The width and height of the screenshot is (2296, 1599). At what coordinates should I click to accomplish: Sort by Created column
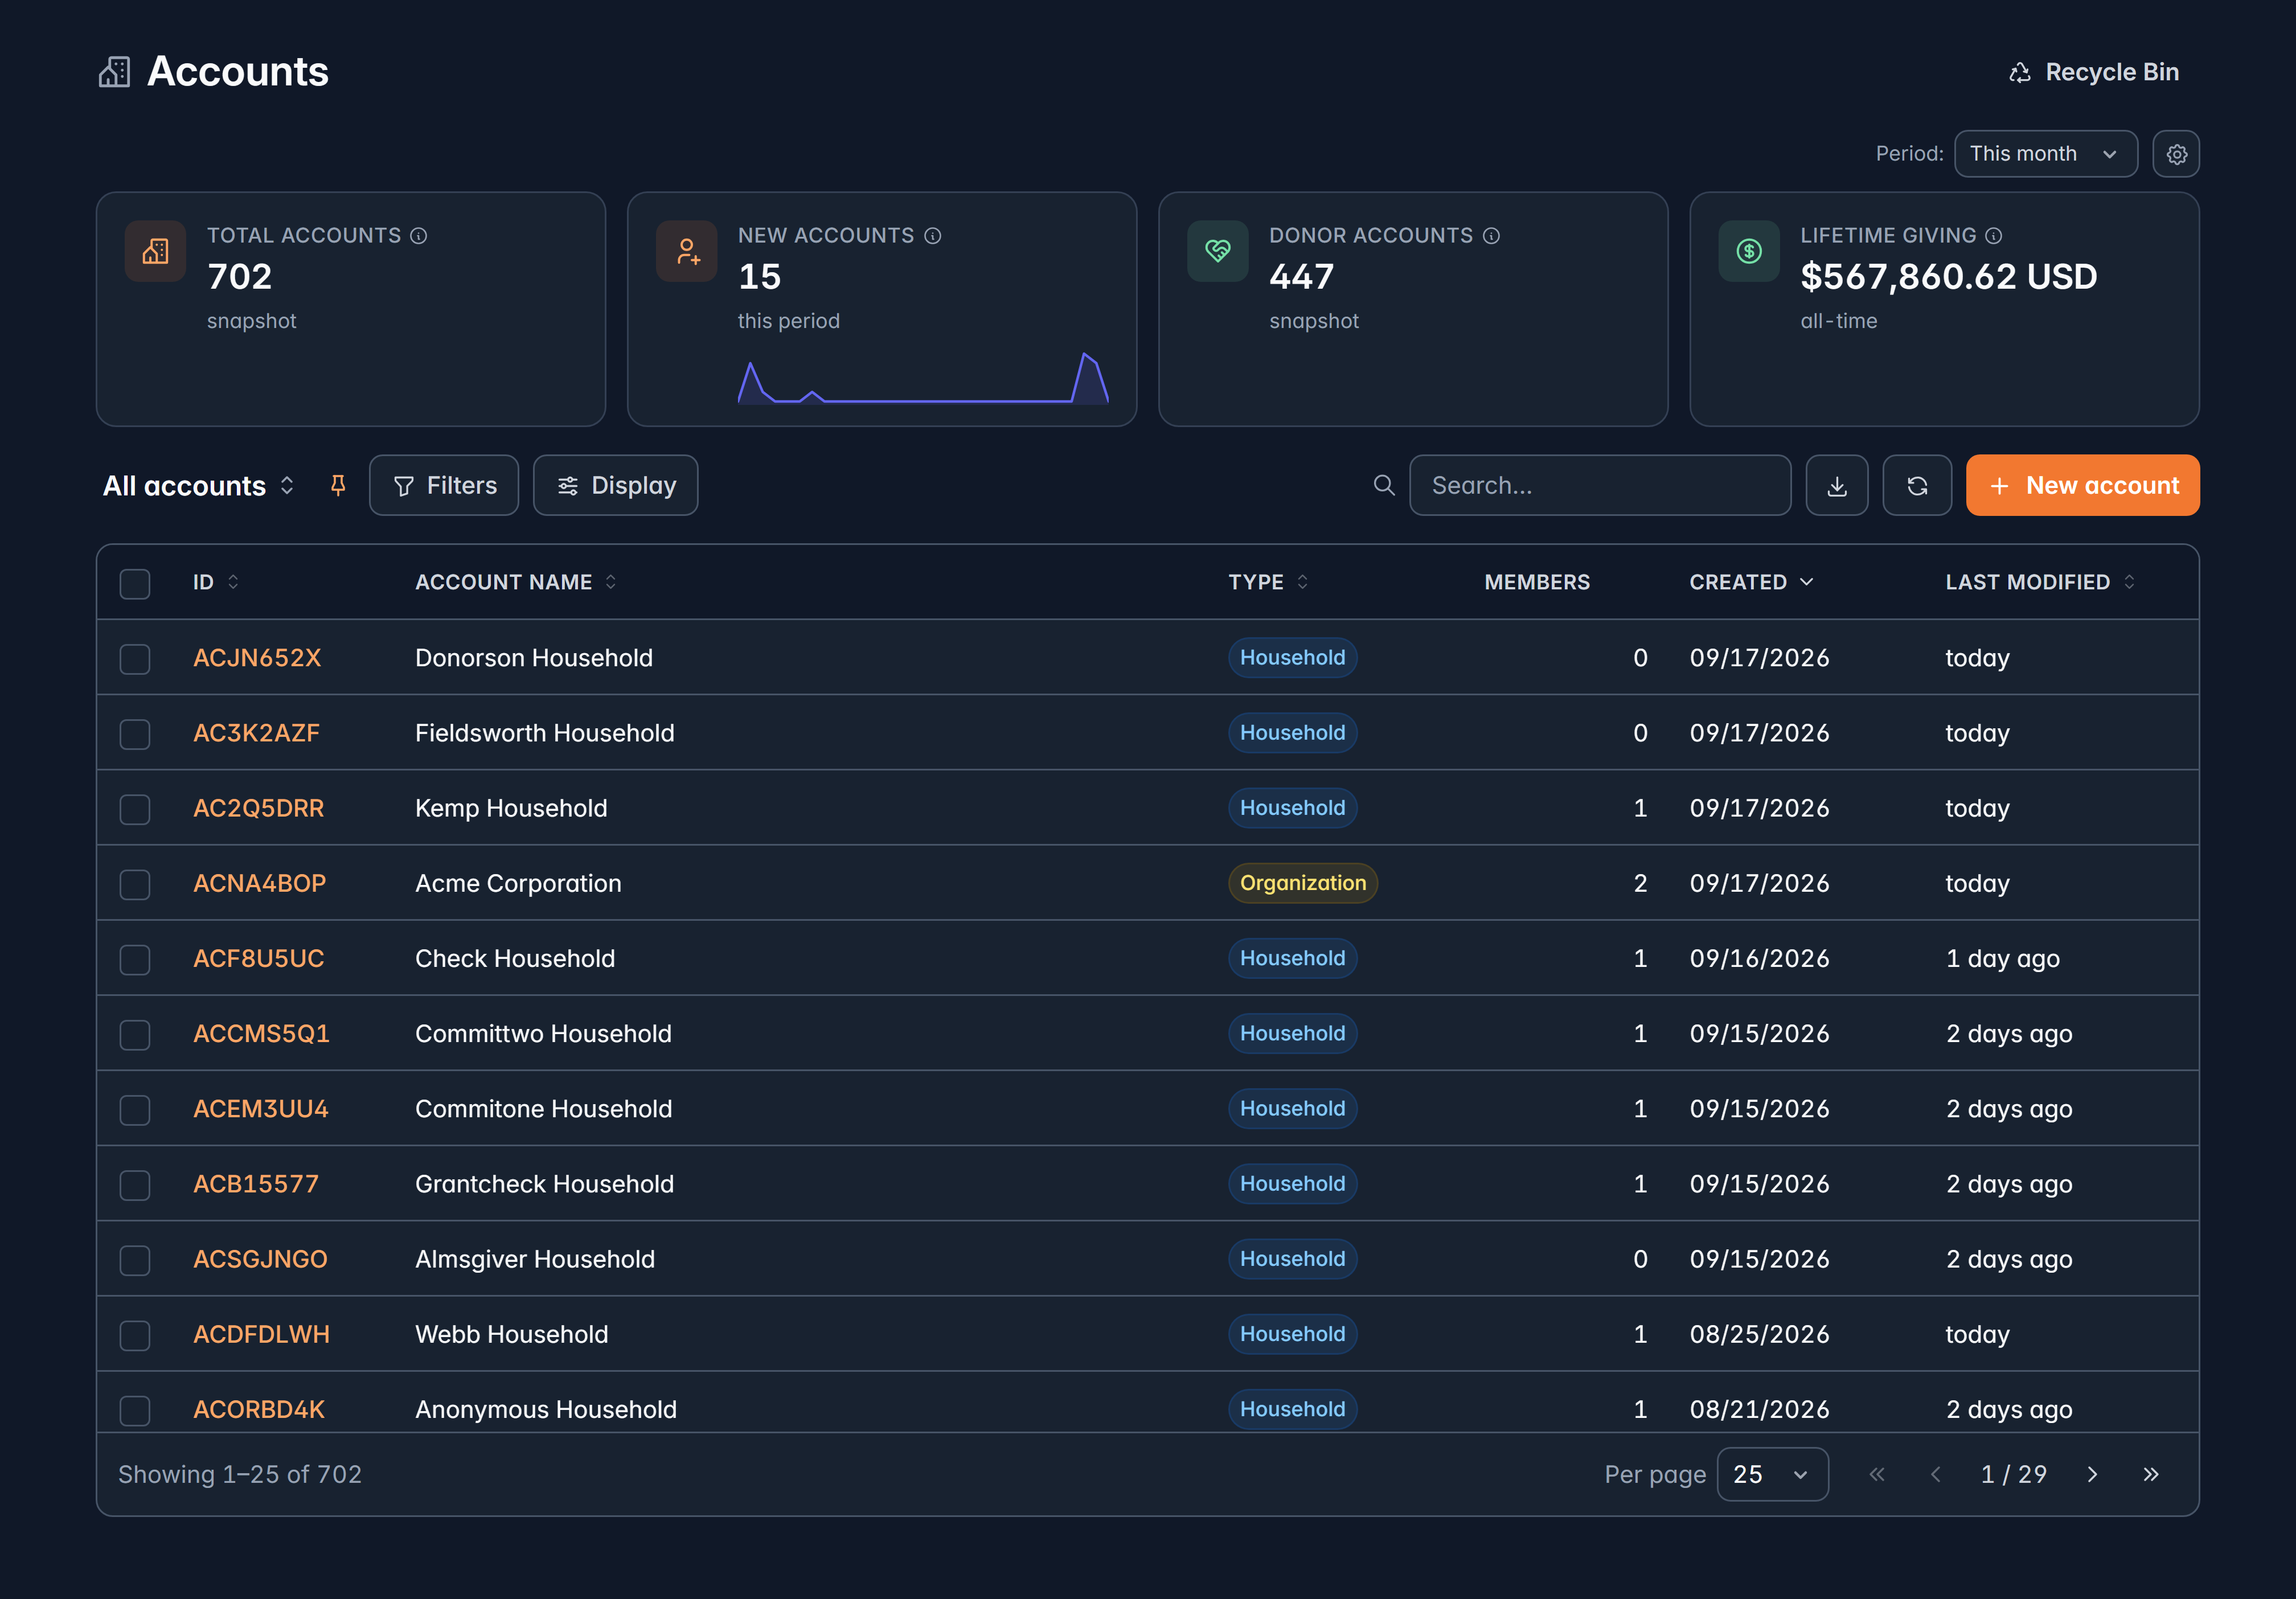(1752, 582)
